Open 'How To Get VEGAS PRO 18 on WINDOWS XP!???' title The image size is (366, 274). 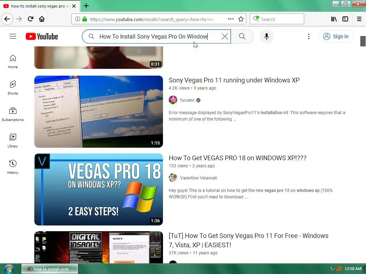(x=238, y=158)
